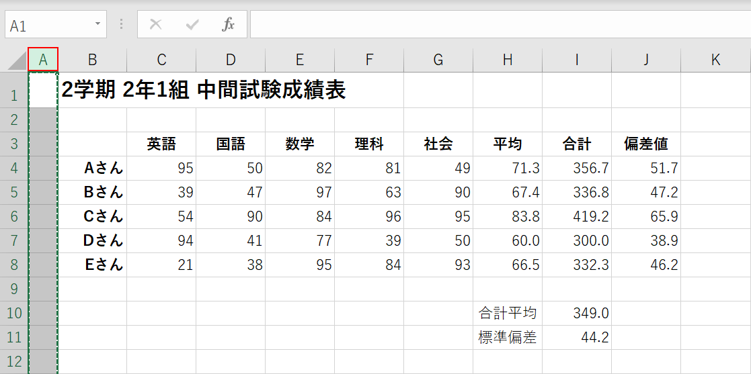Click Cさん's science score 96
The height and width of the screenshot is (374, 751).
pyautogui.click(x=369, y=217)
